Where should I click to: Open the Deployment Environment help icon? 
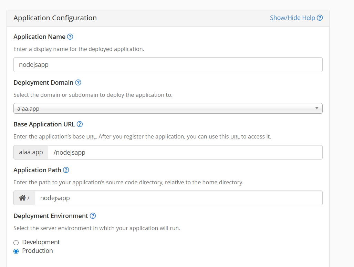pos(93,216)
